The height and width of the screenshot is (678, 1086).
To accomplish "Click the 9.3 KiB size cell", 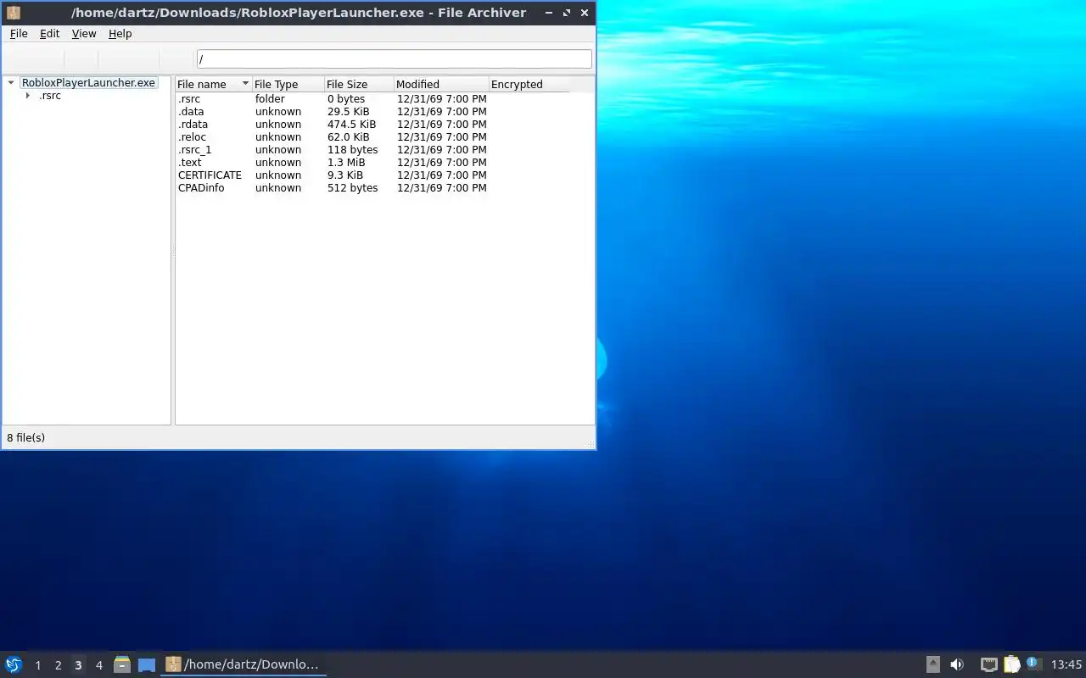I will (x=345, y=175).
